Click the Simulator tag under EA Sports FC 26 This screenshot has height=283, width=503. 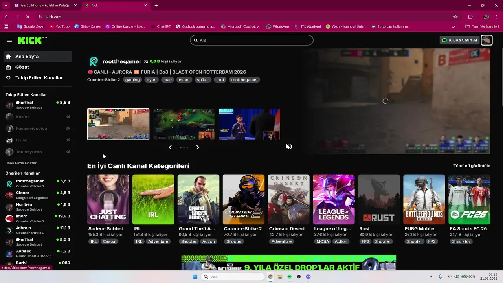click(461, 241)
